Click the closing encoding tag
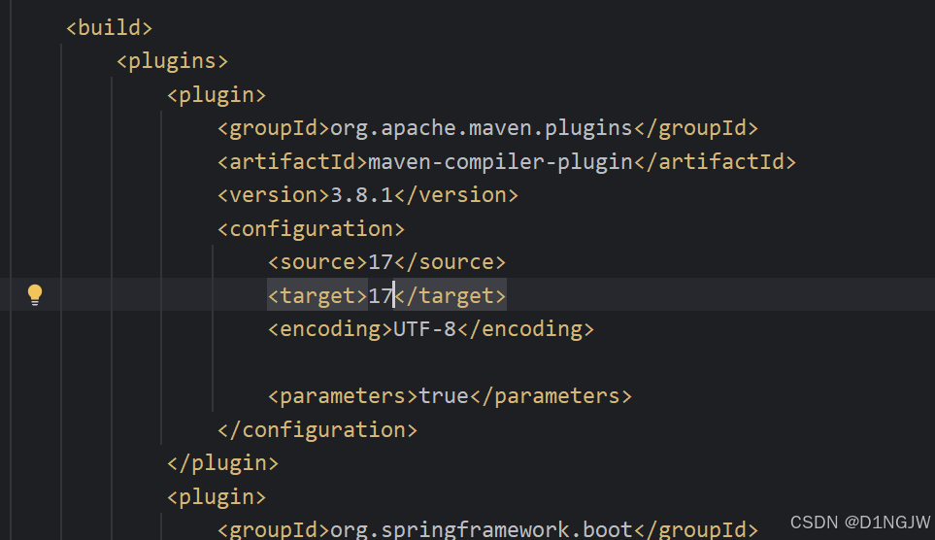 tap(526, 329)
